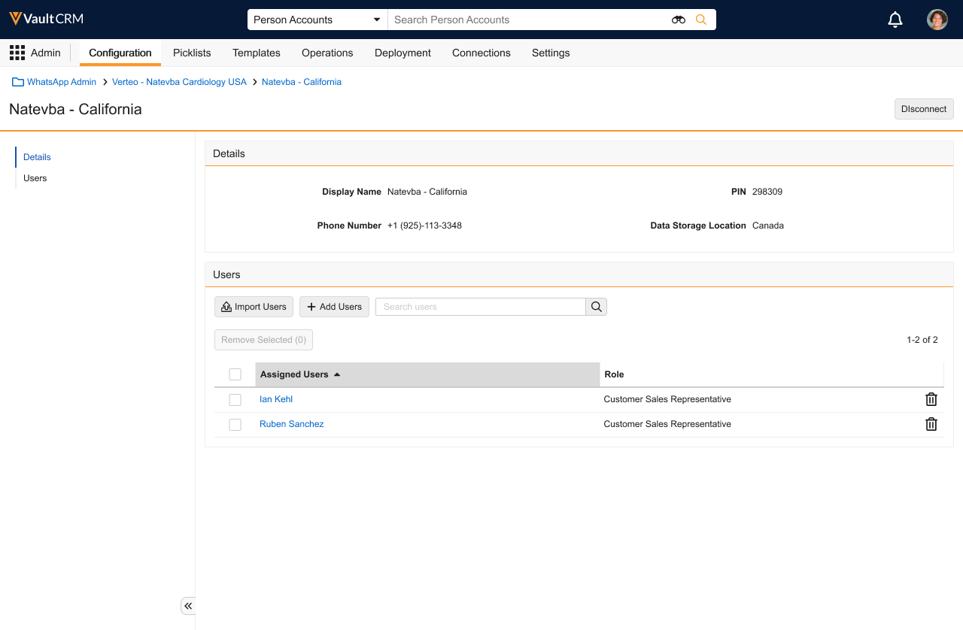Open the Deployment tab

[403, 53]
